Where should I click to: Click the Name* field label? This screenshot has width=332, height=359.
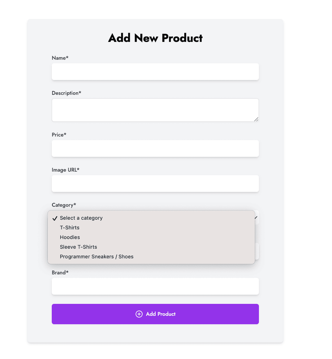[x=60, y=58]
